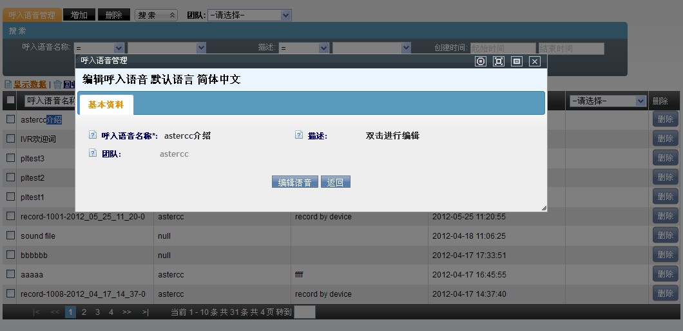
Task: Click the circle-square icon in dialog title bar
Action: coord(480,61)
